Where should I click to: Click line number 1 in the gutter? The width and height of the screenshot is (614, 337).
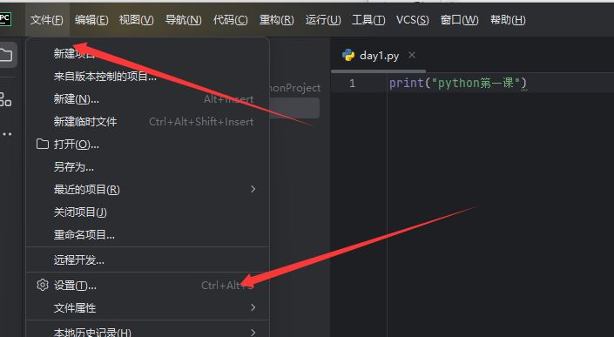point(352,84)
